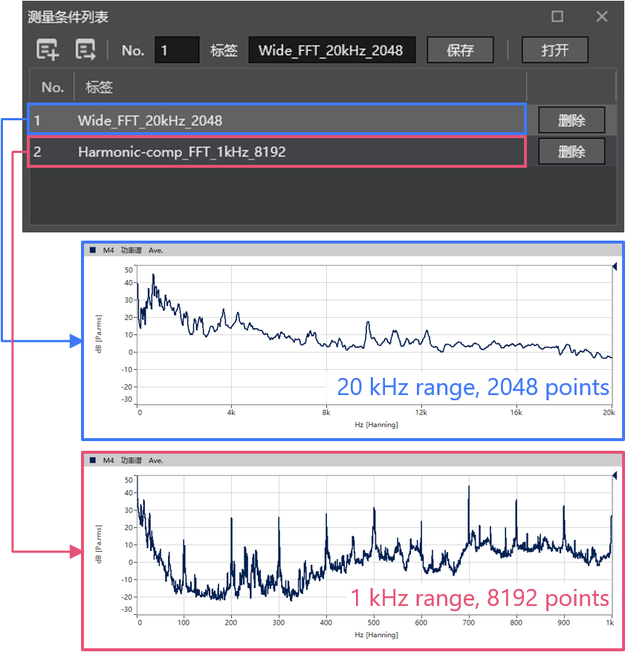Click the dark square icon in the 1 kHz chart header
This screenshot has width=625, height=652.
(92, 460)
